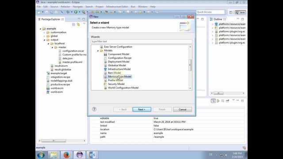
Task: Click example.target file icon
Action: click(x=48, y=73)
